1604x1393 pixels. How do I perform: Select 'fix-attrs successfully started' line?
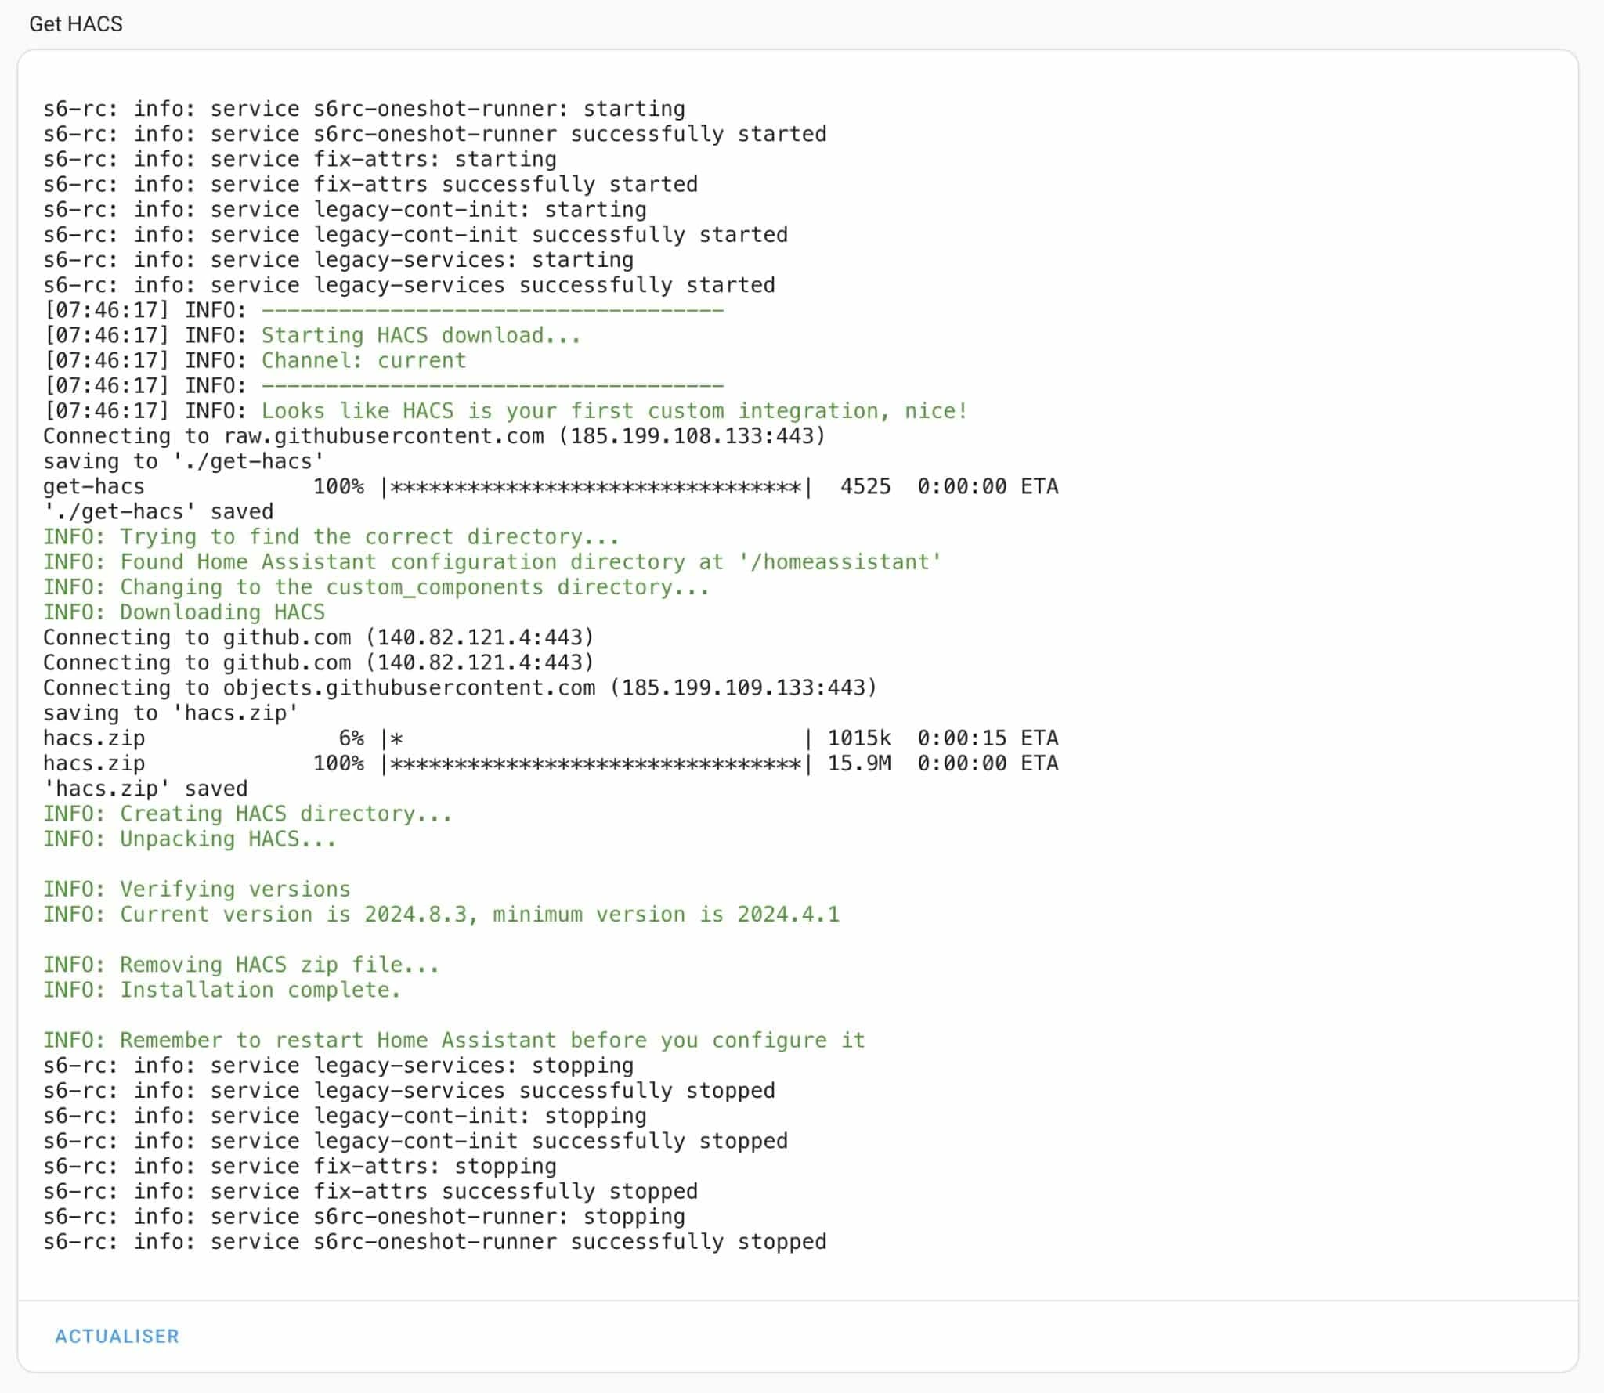370,184
